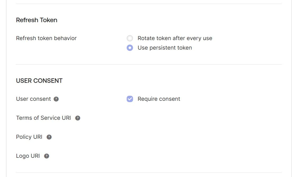
Task: Click divider line above Refresh Token heading
Action: tap(149, 4)
